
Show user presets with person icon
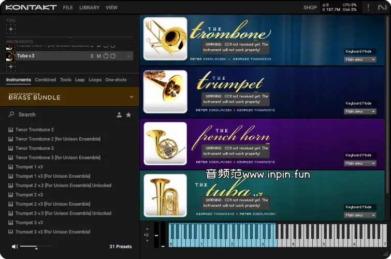tap(119, 114)
